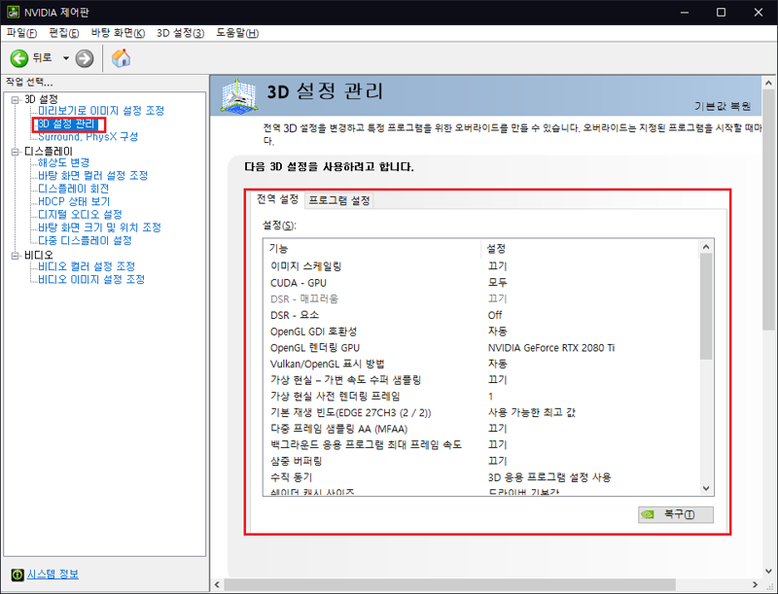Open 비디오 이미지 설정 조정

(91, 279)
